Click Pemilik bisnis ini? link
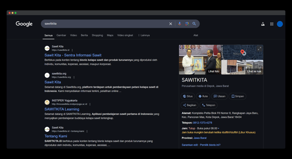 tap(210, 145)
